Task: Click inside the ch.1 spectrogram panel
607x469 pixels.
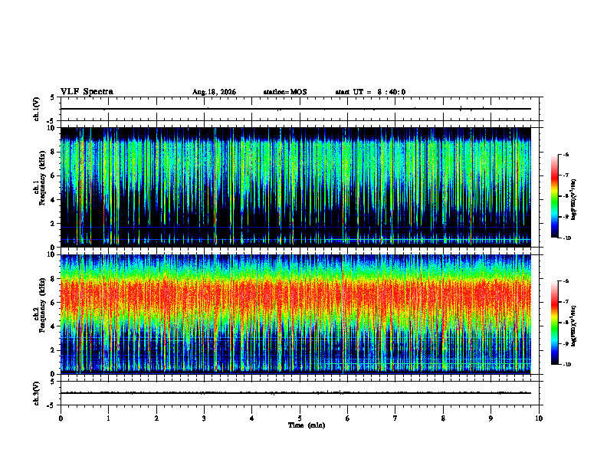Action: [x=296, y=187]
